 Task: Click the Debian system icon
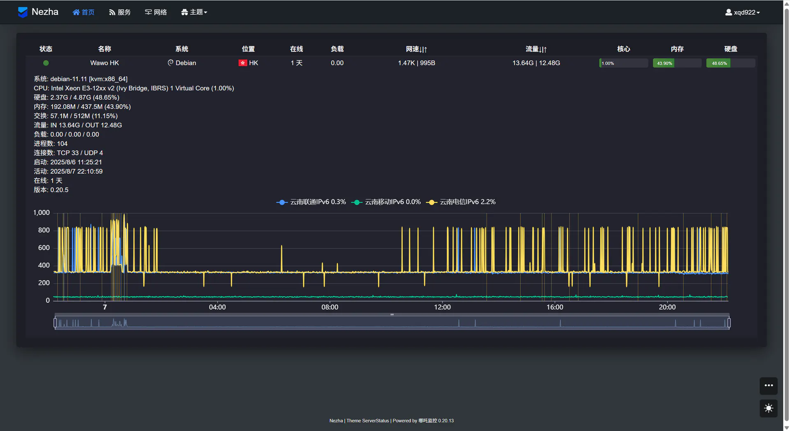pyautogui.click(x=170, y=63)
